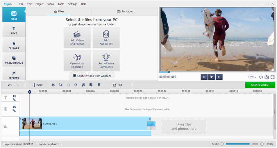Toggle caption track visibility eye
The image size is (277, 148).
pos(14,96)
